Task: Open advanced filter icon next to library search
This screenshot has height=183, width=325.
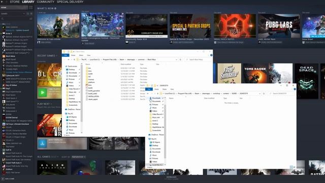Action: point(31,19)
